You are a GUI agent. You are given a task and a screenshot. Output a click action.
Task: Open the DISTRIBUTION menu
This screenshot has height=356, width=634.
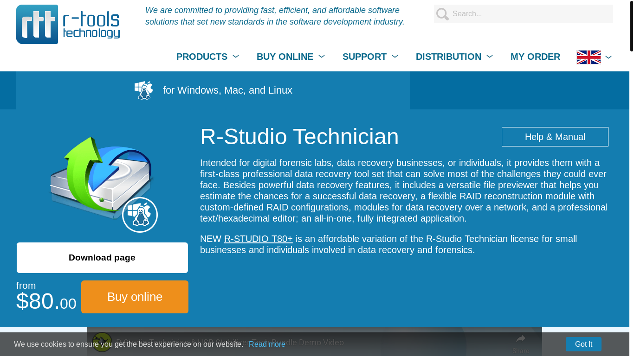click(448, 57)
